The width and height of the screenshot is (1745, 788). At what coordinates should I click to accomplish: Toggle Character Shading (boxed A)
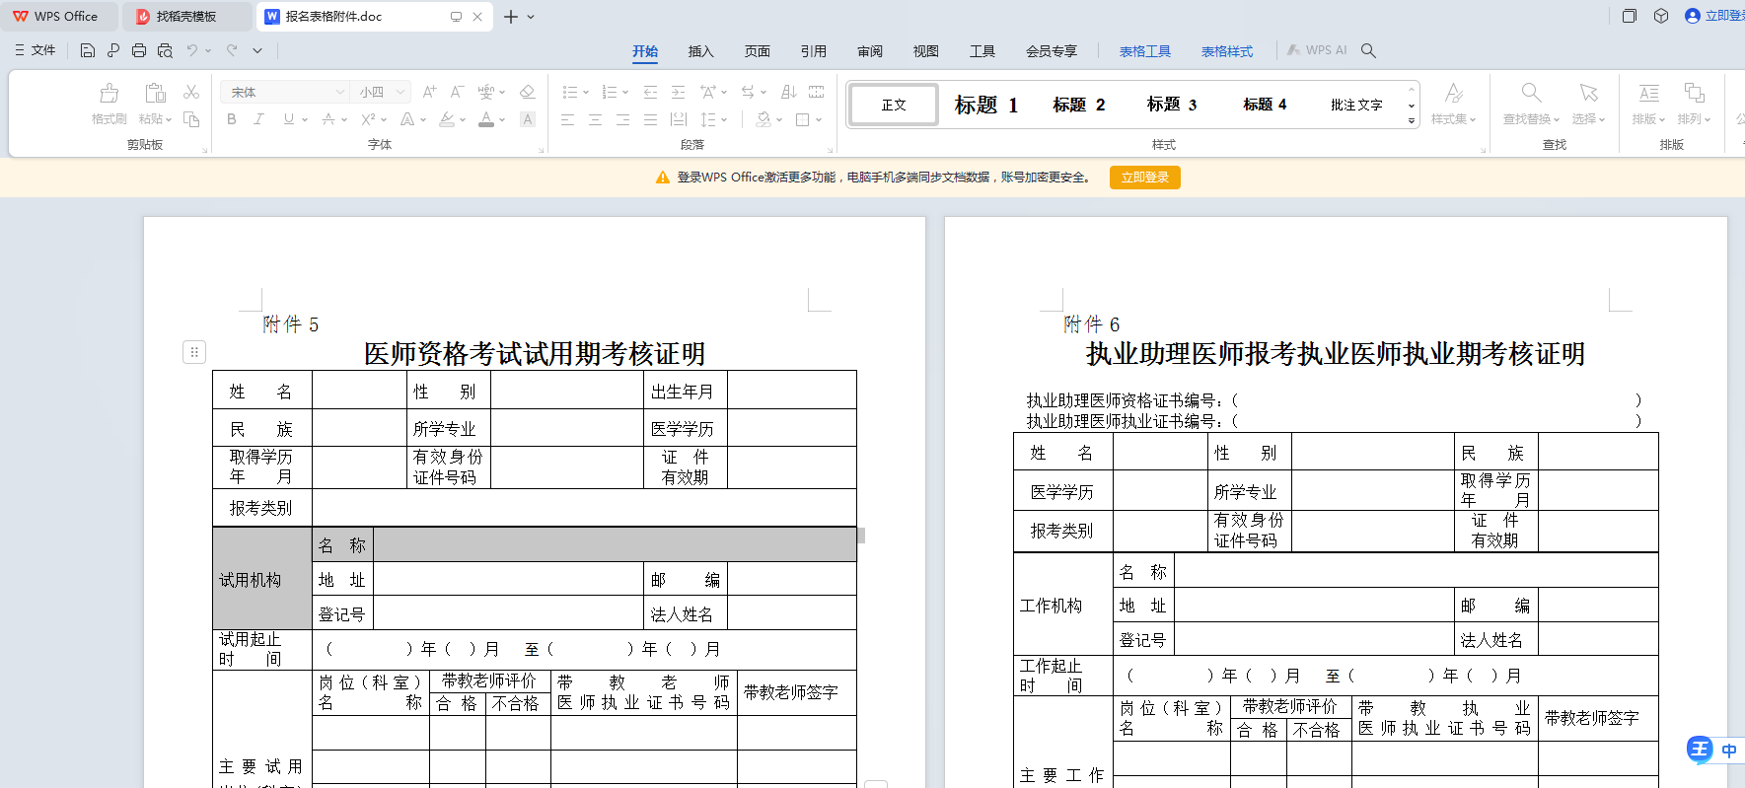pos(528,119)
